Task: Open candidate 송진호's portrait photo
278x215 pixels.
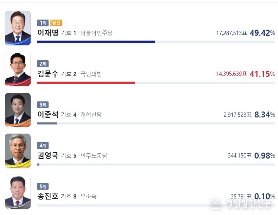Action: 18,192
